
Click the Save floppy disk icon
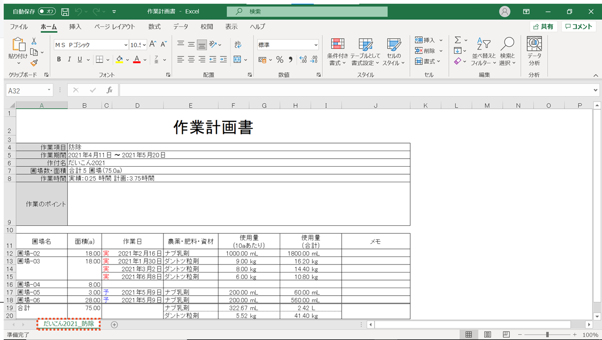tap(65, 11)
